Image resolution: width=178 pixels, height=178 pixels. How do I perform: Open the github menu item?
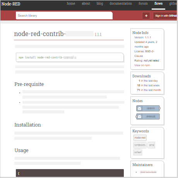[x=173, y=3]
